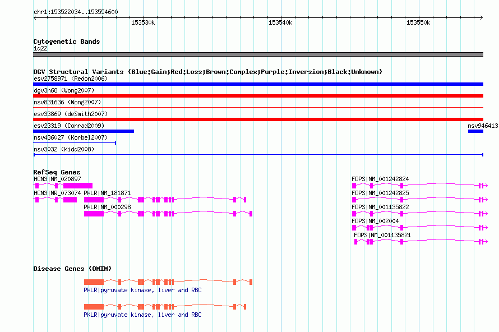Click the 153530k ruler tick label

[x=143, y=22]
